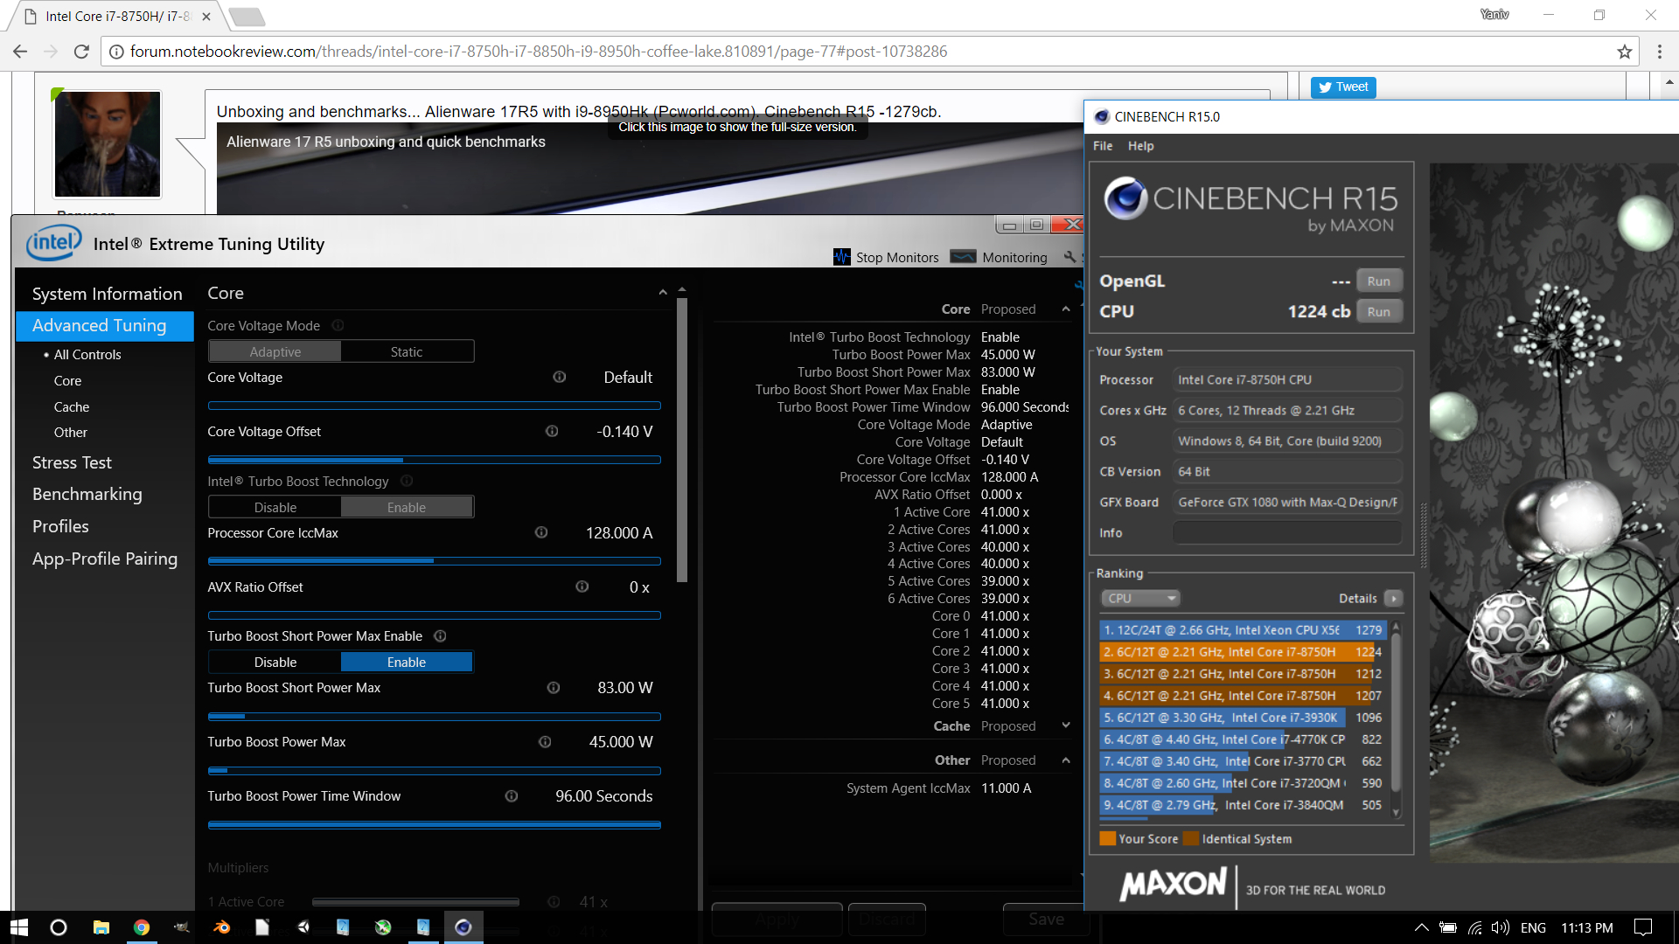Select Stress Test in XTU sidebar
The image size is (1679, 944).
tap(72, 462)
